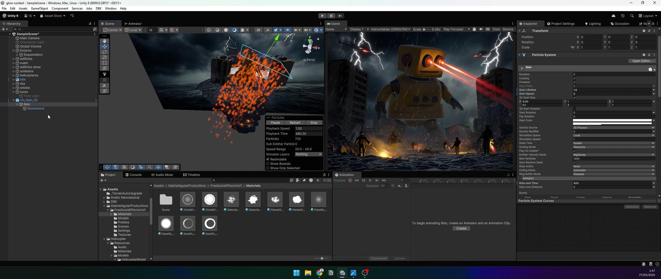Lock the Scene view rotation gizmo
The image size is (661, 279).
point(318,39)
